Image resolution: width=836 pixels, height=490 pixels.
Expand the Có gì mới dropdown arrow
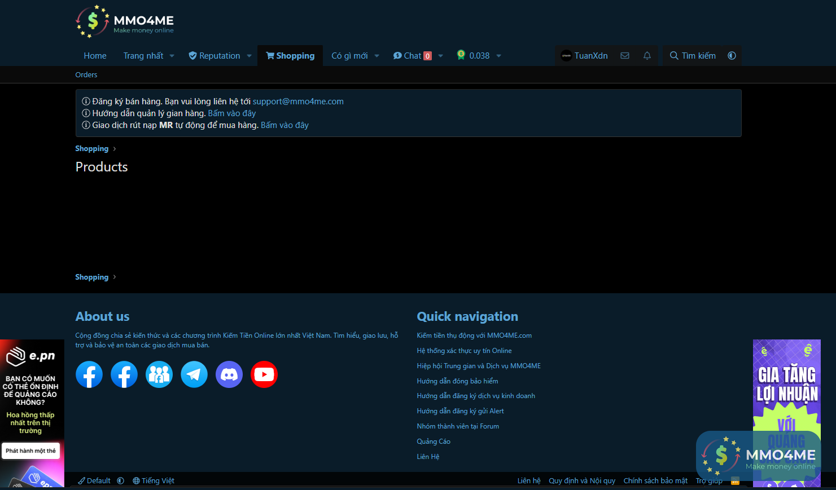377,56
